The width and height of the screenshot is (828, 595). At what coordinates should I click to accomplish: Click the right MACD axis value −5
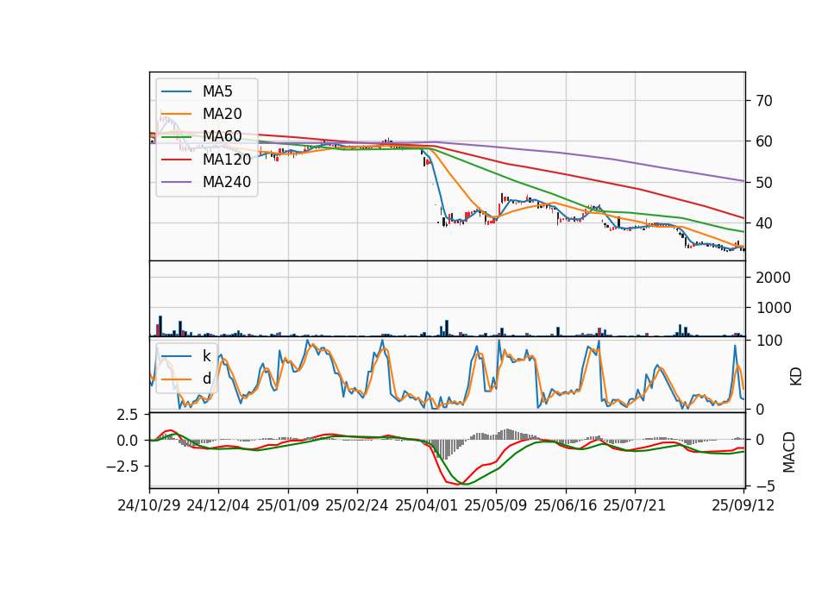click(x=765, y=485)
